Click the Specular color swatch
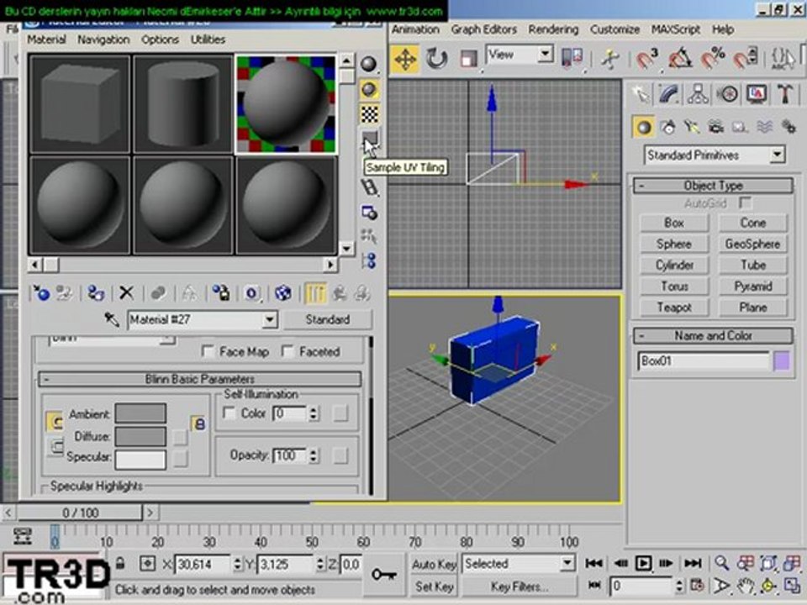 click(140, 460)
